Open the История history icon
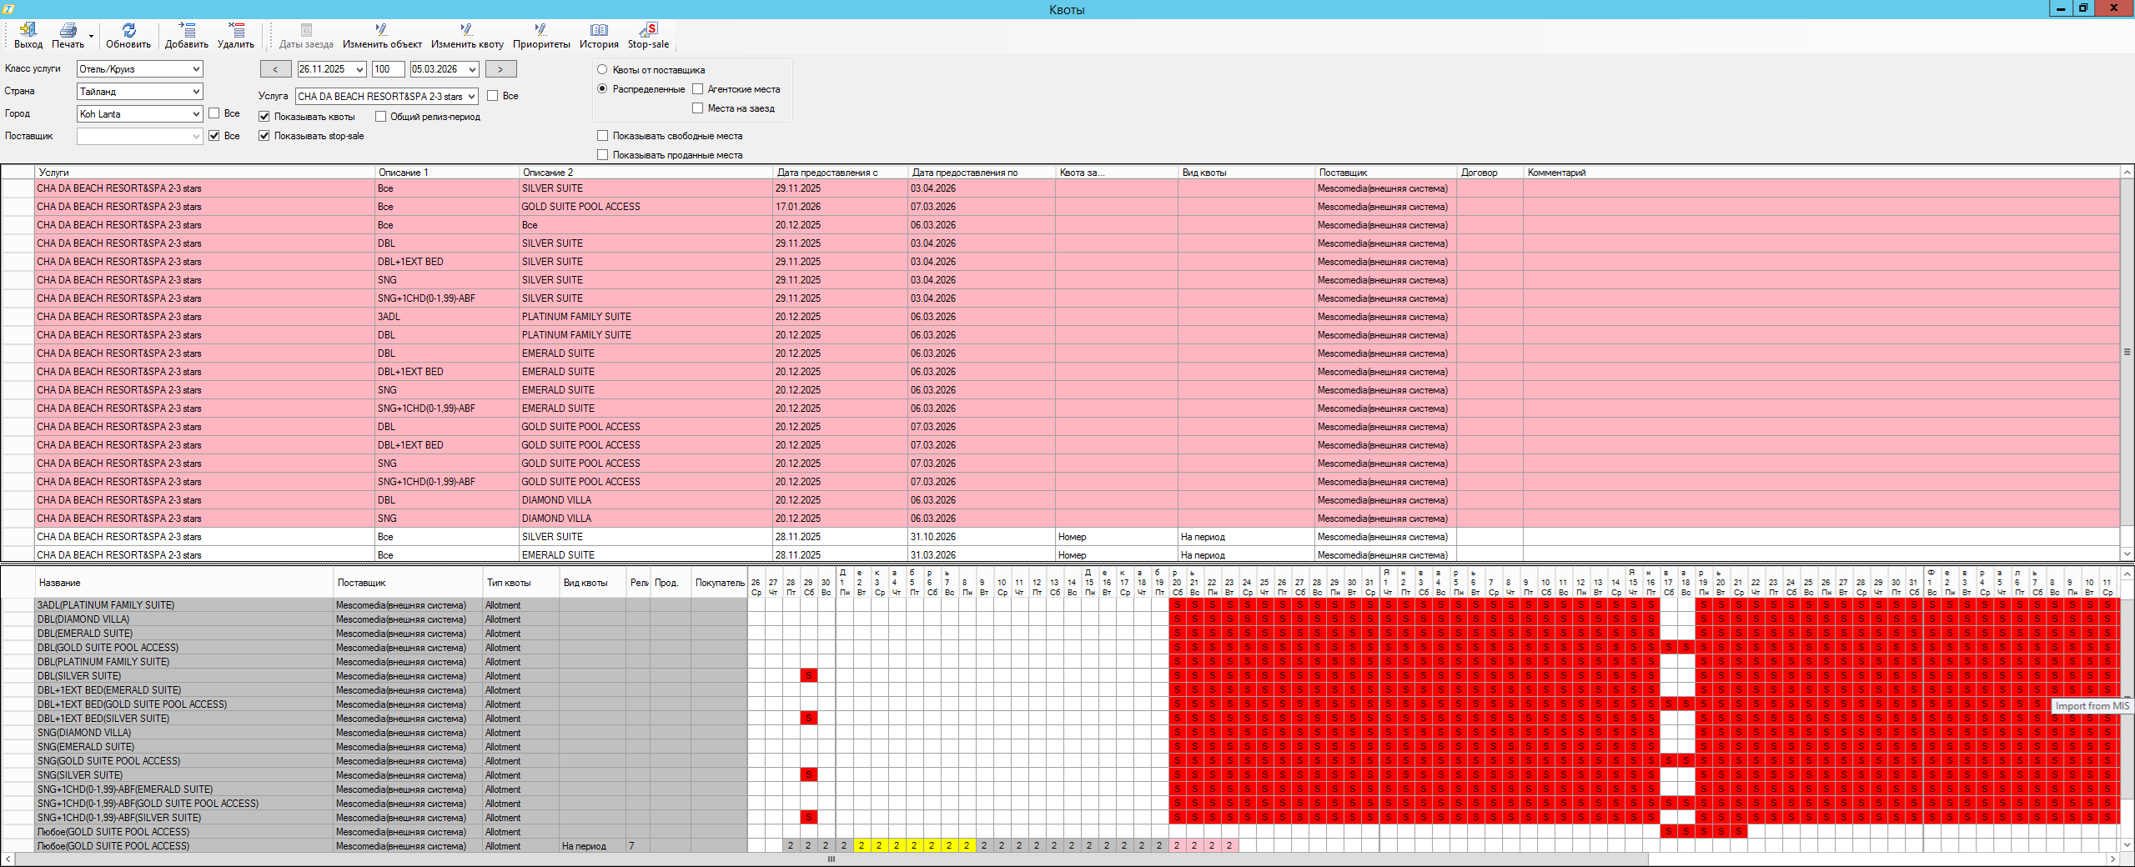The image size is (2135, 867). pos(599,31)
